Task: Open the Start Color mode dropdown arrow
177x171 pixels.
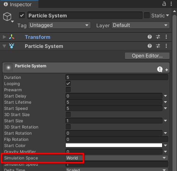Action: (x=165, y=145)
